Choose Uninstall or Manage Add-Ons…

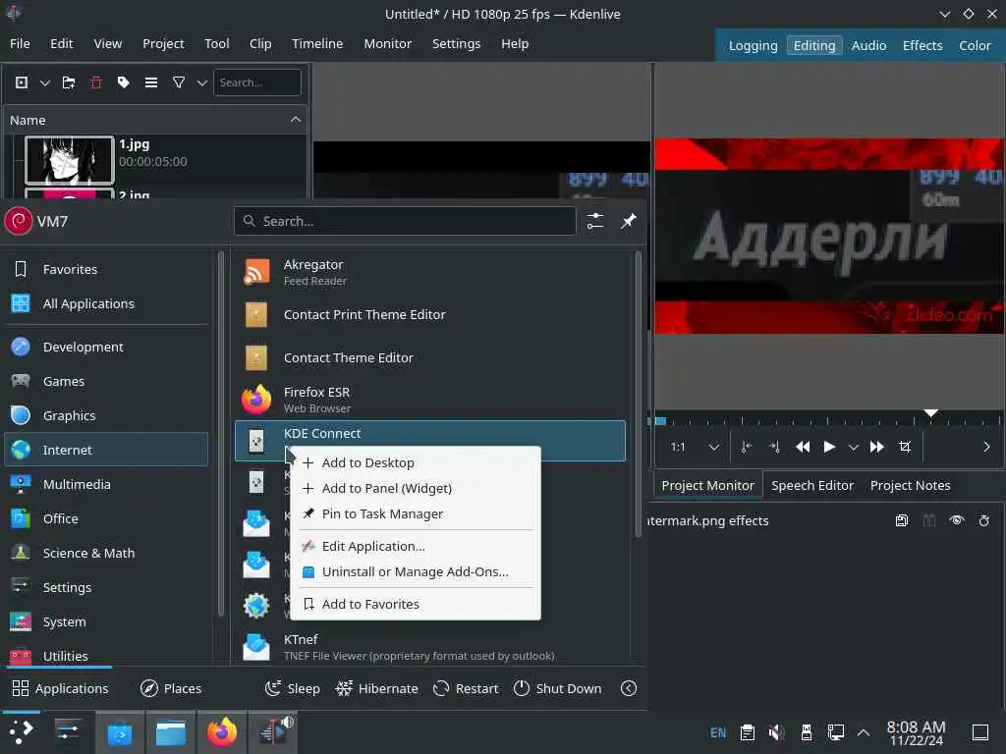[416, 572]
